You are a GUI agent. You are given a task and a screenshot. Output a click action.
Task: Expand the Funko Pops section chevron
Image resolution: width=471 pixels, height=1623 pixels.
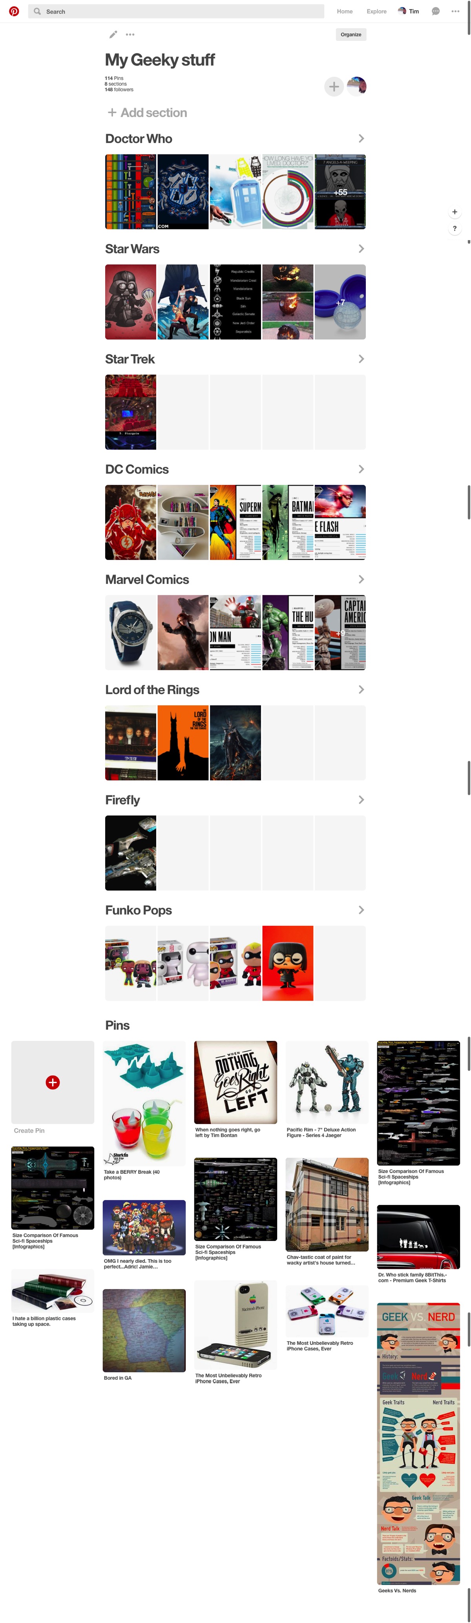pyautogui.click(x=361, y=910)
